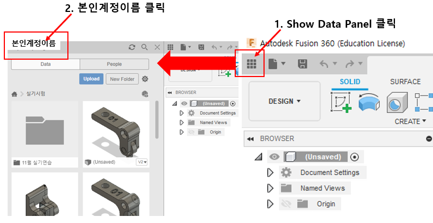Click Undo arrow in enlarged toolbar
The width and height of the screenshot is (433, 223).
[x=324, y=64]
